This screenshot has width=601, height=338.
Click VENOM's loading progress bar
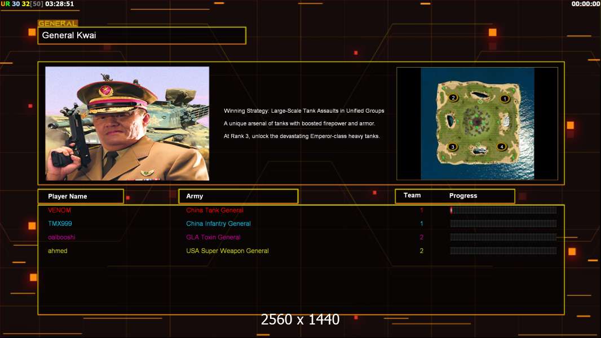click(x=503, y=210)
